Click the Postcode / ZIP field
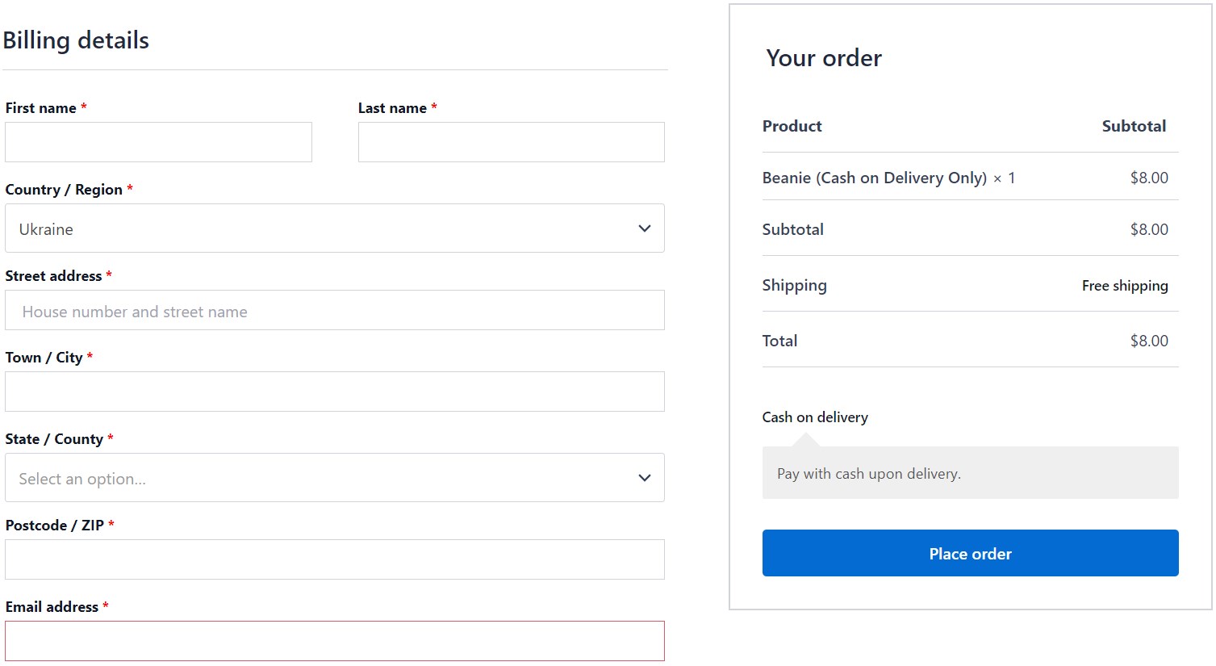 334,559
